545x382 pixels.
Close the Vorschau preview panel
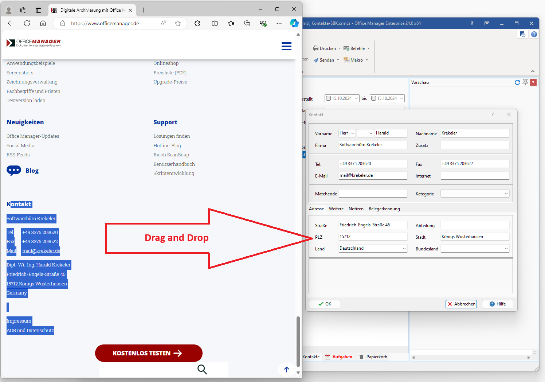click(533, 82)
